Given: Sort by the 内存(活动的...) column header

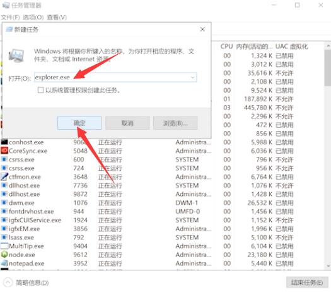Looking at the screenshot, I should [x=254, y=47].
